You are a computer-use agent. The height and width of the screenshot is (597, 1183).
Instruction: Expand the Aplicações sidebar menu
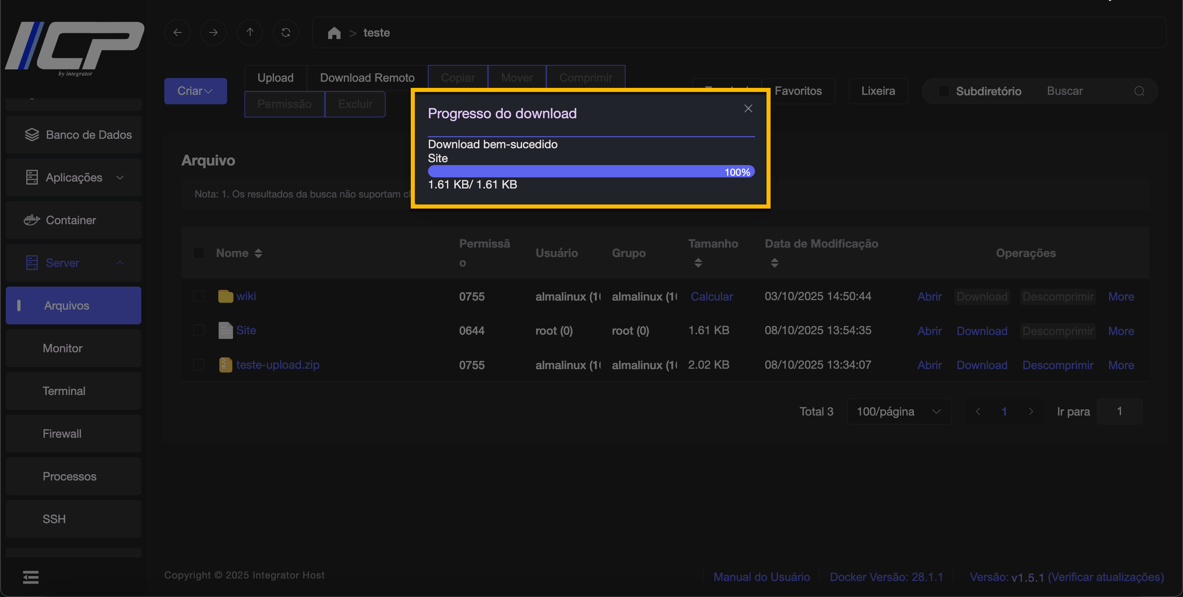click(x=74, y=178)
